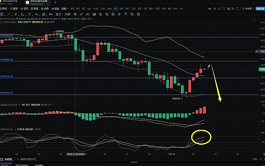Open the 指标 indicators menu
The width and height of the screenshot is (265, 166).
pyautogui.click(x=4, y=9)
